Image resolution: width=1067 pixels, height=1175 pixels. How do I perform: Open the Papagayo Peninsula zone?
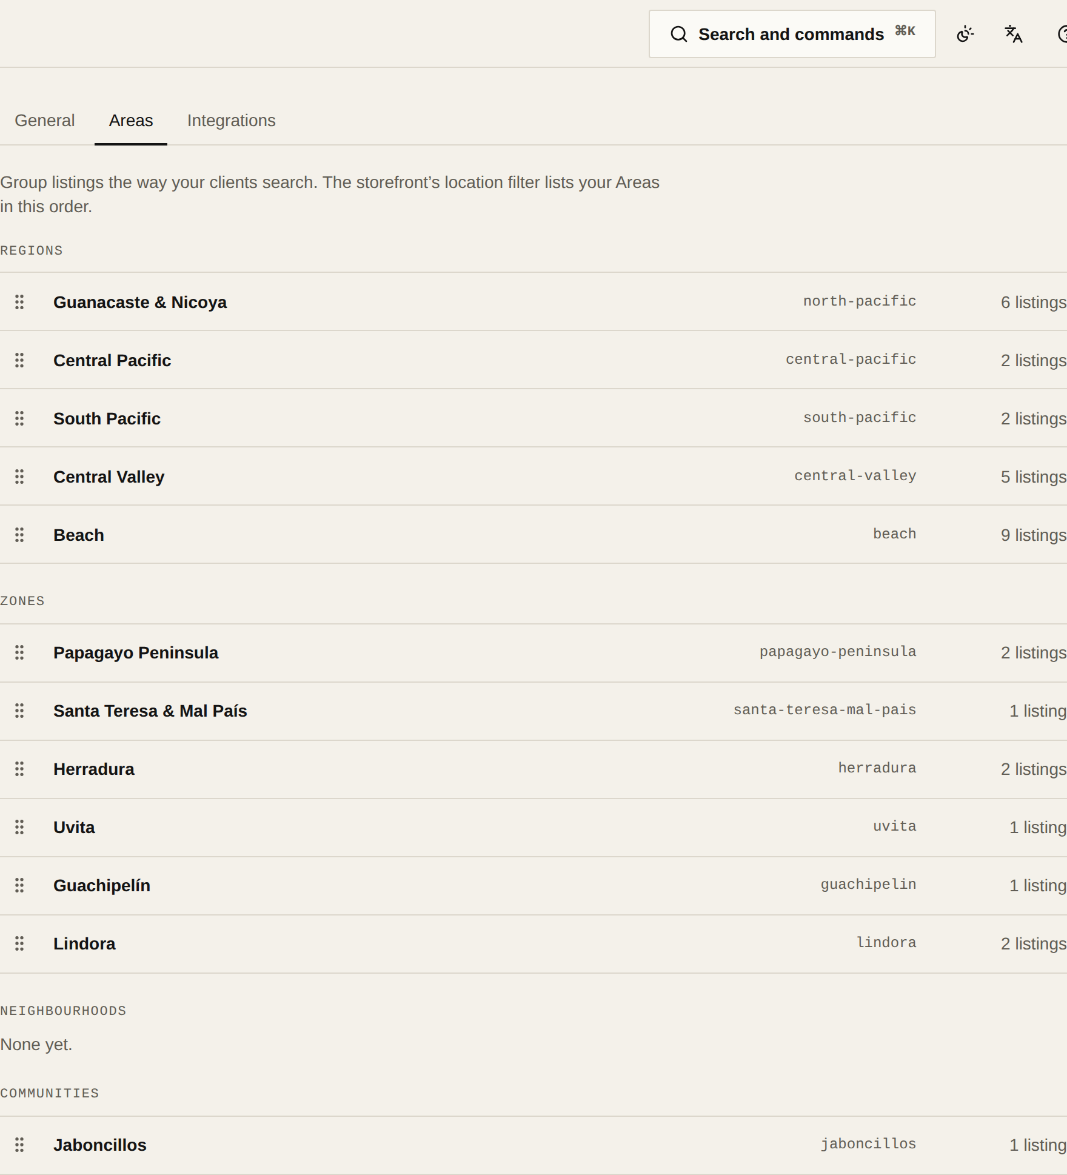[136, 652]
